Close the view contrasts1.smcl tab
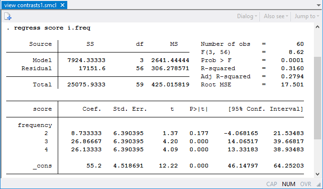The width and height of the screenshot is (323, 189). (x=63, y=5)
